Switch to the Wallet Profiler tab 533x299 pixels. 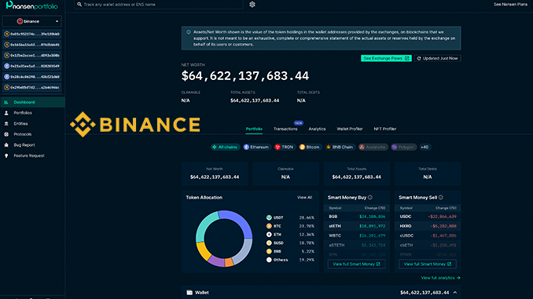click(350, 129)
